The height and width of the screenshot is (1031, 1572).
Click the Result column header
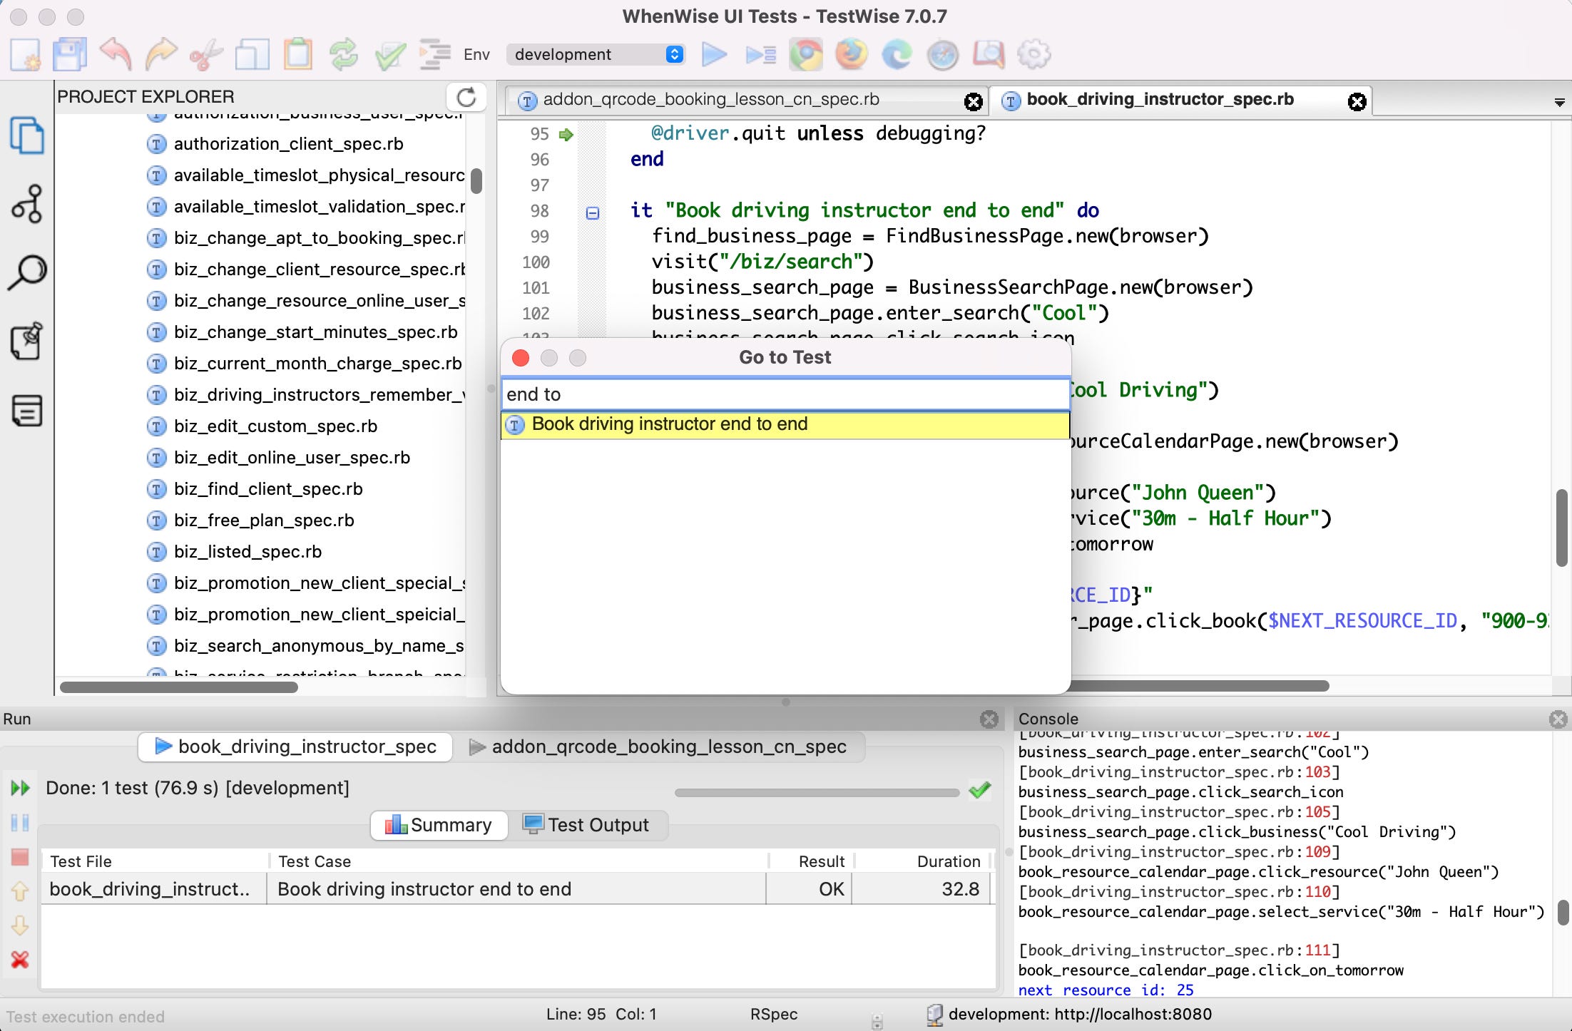click(x=812, y=861)
